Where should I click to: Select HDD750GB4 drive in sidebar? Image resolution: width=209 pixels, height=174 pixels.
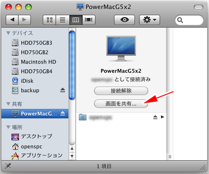(35, 71)
